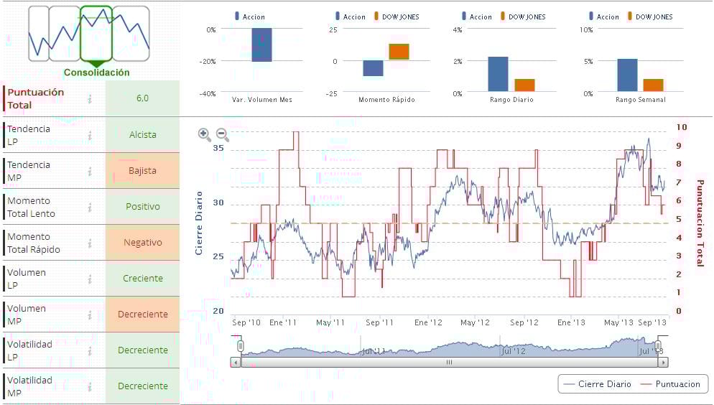Click the Puntuación Total row label
714x405 pixels.
point(35,98)
